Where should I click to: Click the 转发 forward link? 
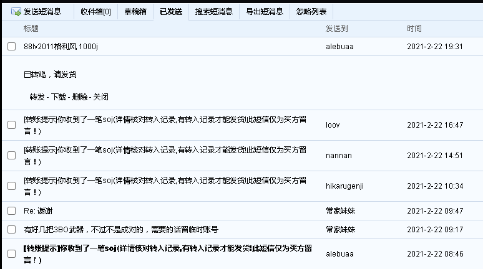pyautogui.click(x=37, y=97)
